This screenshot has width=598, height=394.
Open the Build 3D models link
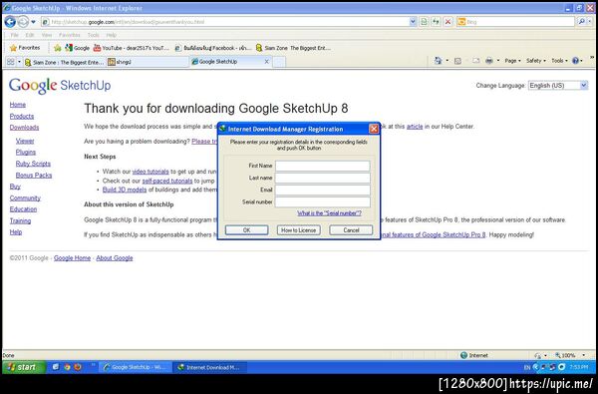[125, 190]
